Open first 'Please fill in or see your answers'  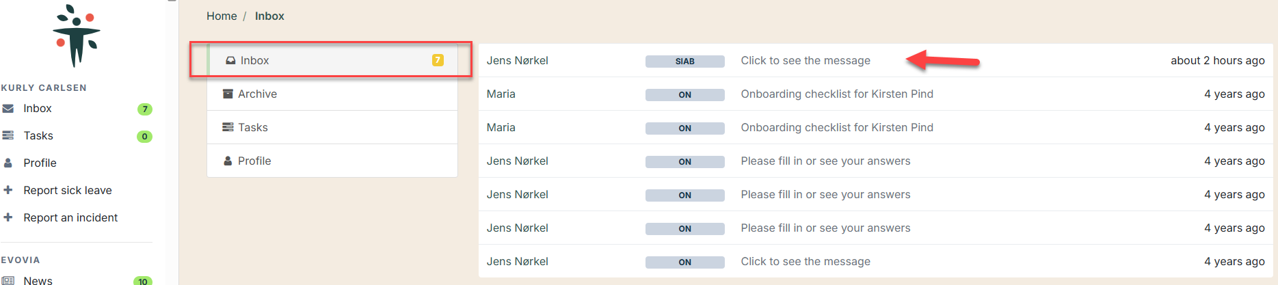pyautogui.click(x=875, y=161)
